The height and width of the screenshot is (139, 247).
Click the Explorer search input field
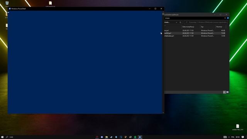click(206, 22)
